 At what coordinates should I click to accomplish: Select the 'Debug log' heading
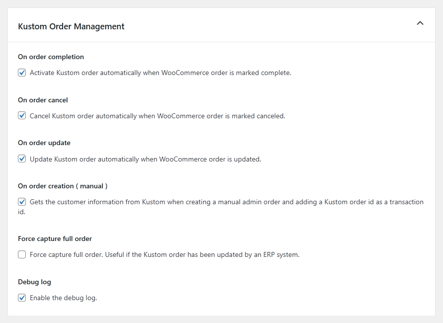pos(34,282)
